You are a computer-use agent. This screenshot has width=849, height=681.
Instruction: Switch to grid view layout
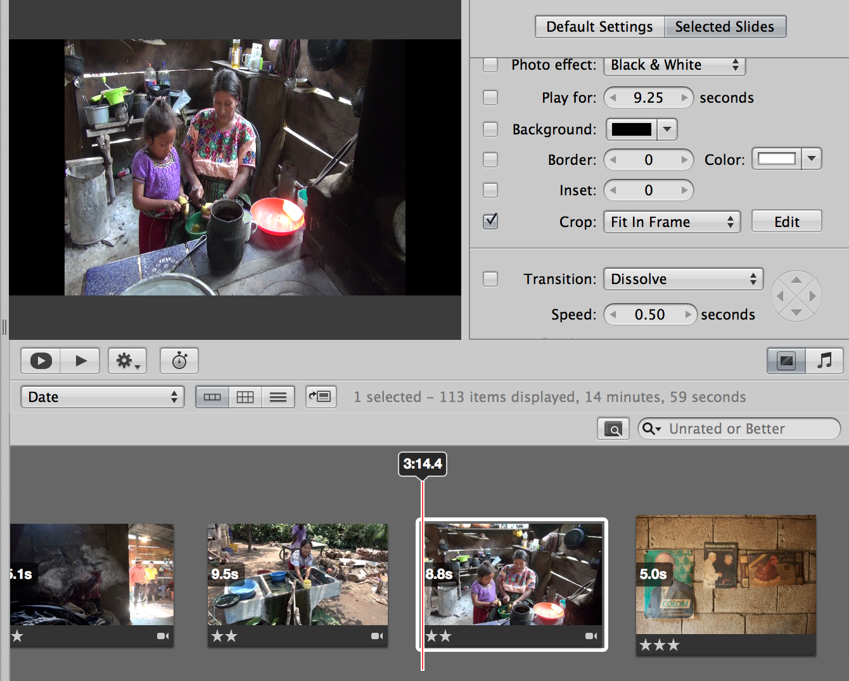point(245,397)
